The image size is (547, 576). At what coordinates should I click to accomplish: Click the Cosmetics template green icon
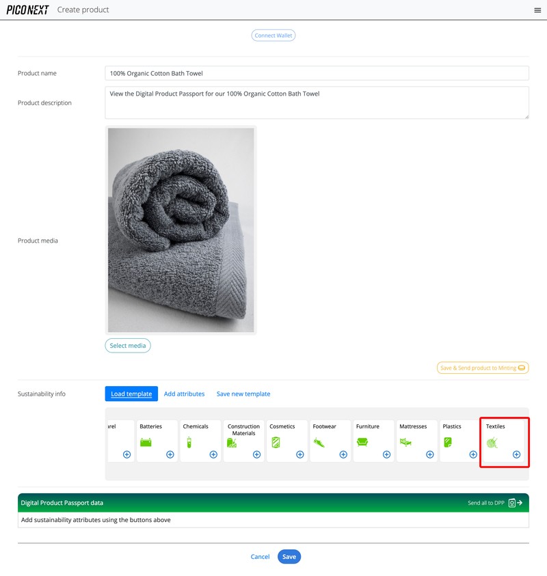tap(276, 443)
